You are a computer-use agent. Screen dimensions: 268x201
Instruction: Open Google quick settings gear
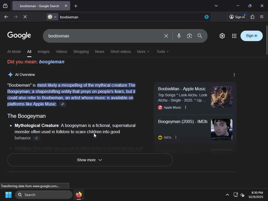[x=222, y=36]
